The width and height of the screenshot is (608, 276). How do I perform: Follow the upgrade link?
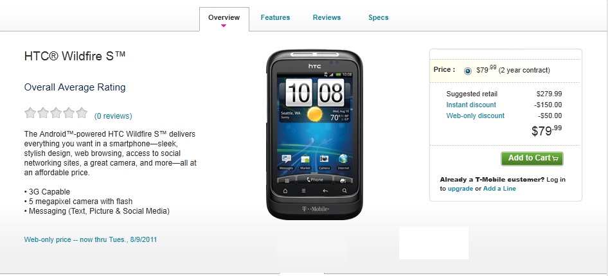pos(460,189)
